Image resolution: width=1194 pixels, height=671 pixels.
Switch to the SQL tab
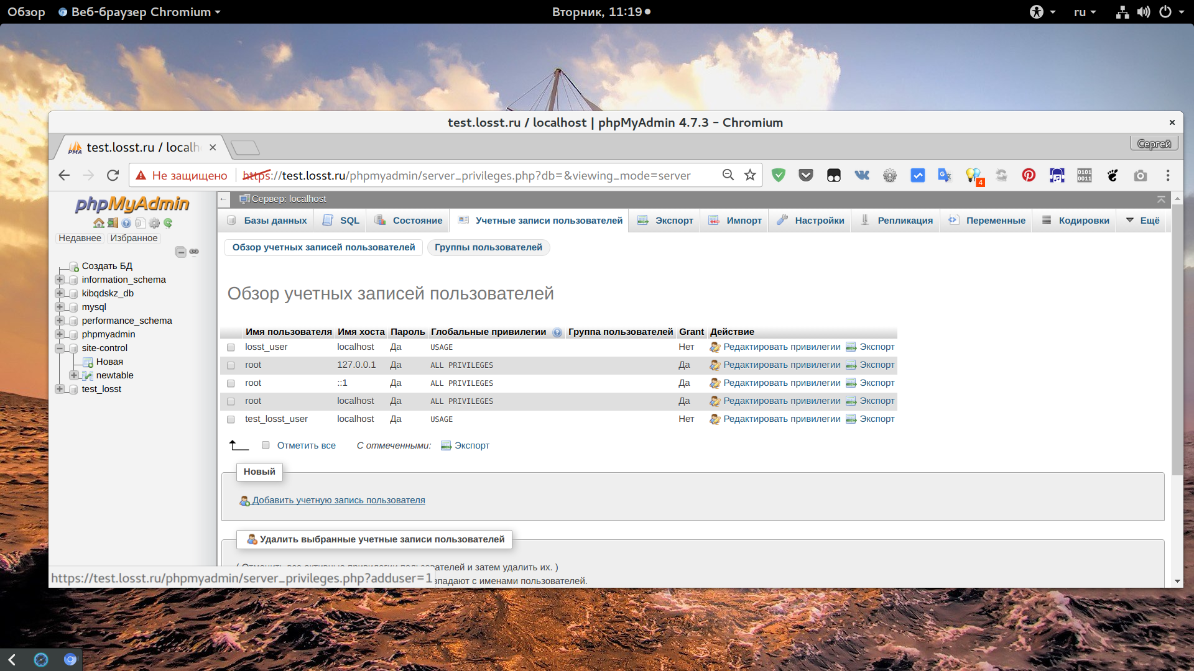coord(341,221)
